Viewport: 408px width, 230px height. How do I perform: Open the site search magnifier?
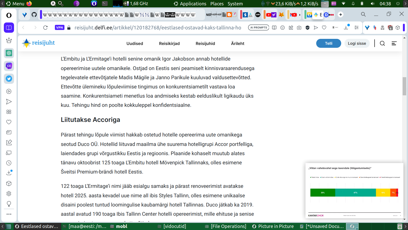[x=382, y=43]
